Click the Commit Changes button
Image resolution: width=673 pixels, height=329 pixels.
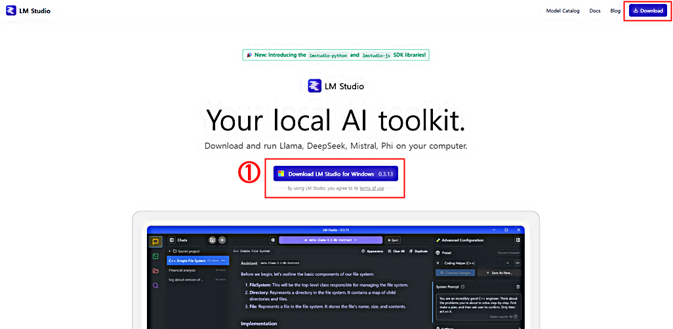(x=455, y=273)
